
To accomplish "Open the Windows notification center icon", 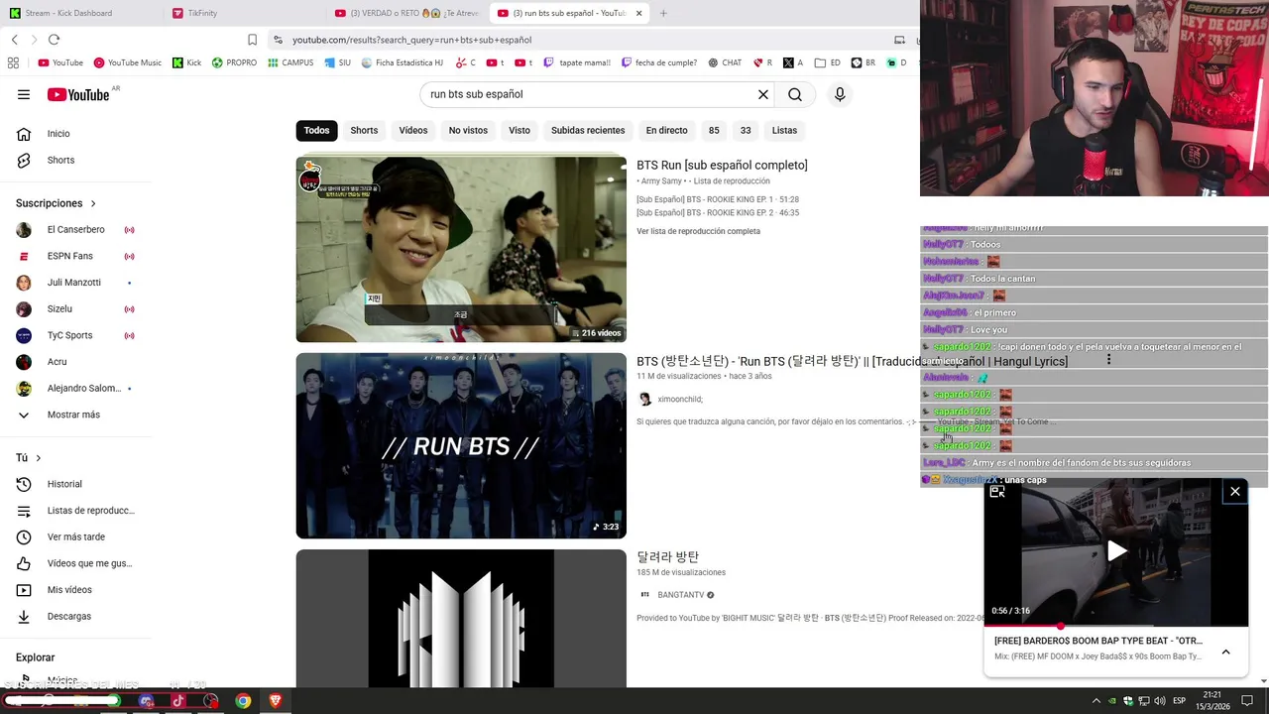I will pyautogui.click(x=1247, y=701).
